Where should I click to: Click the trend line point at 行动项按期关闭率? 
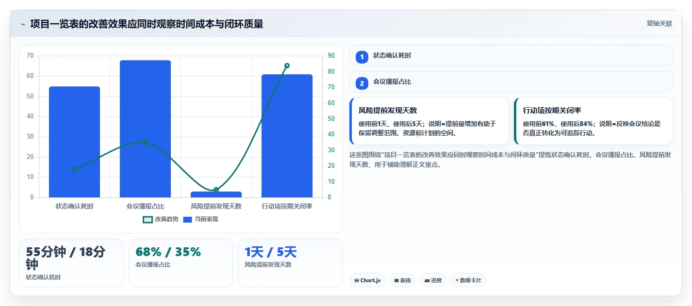click(x=287, y=65)
